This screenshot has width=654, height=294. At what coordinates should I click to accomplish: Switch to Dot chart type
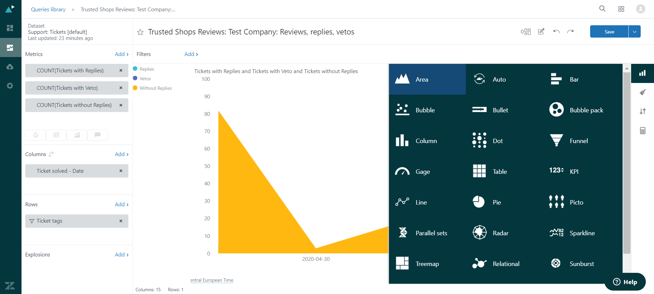click(504, 141)
